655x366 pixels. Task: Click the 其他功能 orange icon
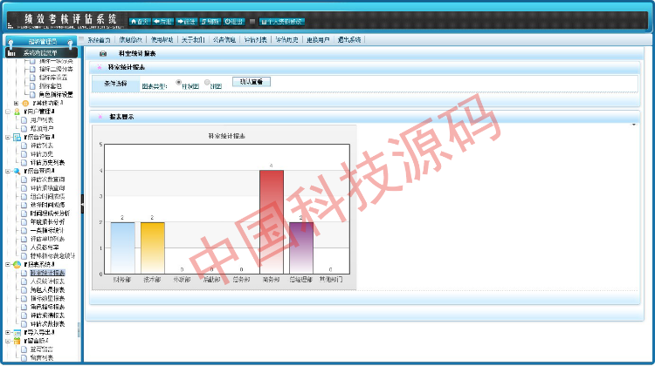pos(25,103)
